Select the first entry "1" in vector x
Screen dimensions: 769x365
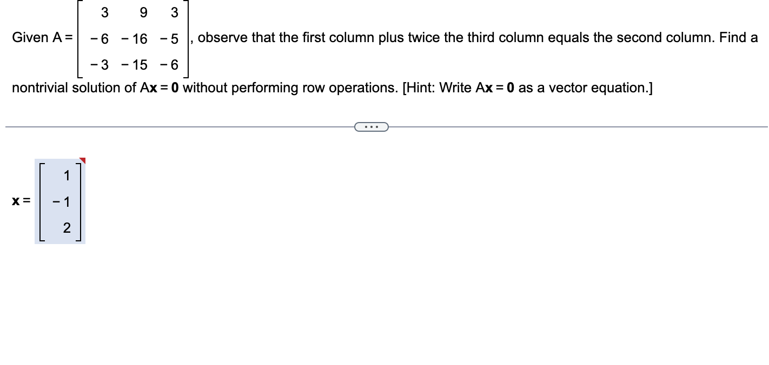point(66,176)
